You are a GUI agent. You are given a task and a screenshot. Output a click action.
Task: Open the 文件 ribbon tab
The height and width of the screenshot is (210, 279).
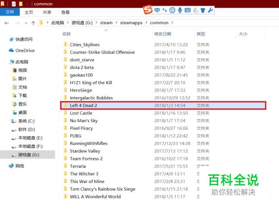pyautogui.click(x=10, y=12)
